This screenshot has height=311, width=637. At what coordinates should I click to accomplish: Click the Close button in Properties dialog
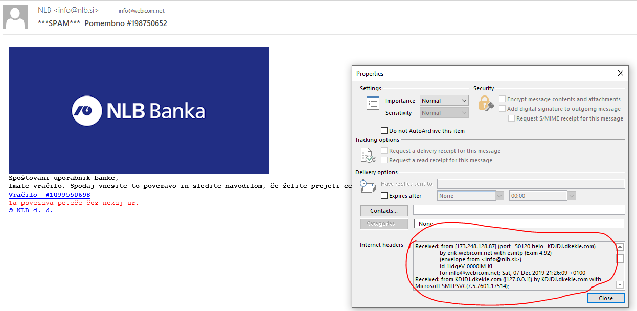click(x=606, y=298)
